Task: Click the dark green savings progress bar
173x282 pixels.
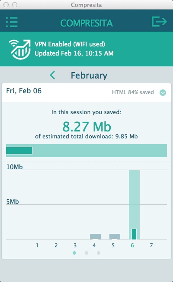Action: click(19, 151)
